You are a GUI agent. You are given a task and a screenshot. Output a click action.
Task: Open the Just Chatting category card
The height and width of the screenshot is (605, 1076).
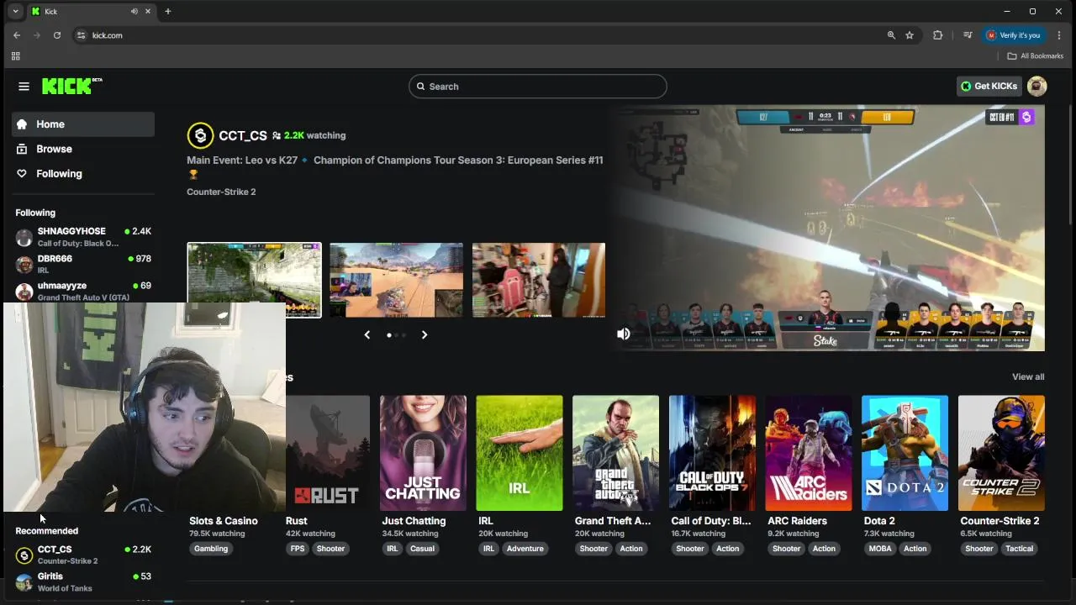coord(423,453)
